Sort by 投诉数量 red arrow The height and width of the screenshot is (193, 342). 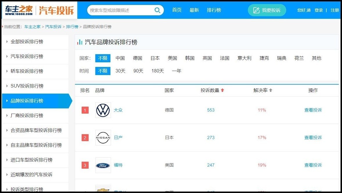point(223,90)
